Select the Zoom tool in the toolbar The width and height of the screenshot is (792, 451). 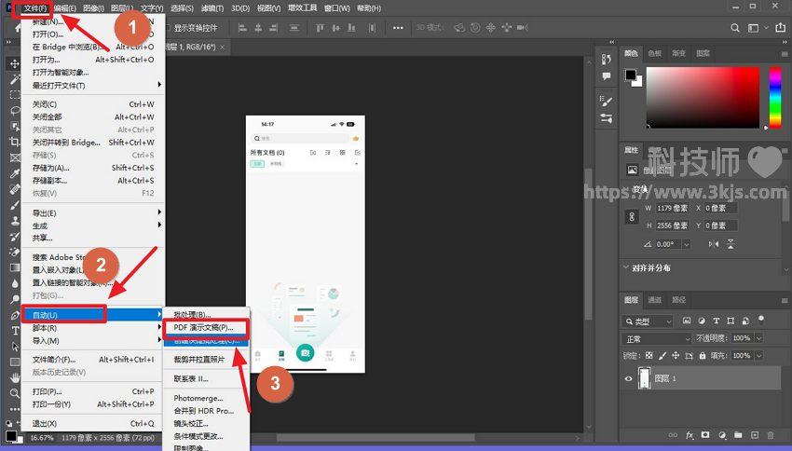coord(15,393)
